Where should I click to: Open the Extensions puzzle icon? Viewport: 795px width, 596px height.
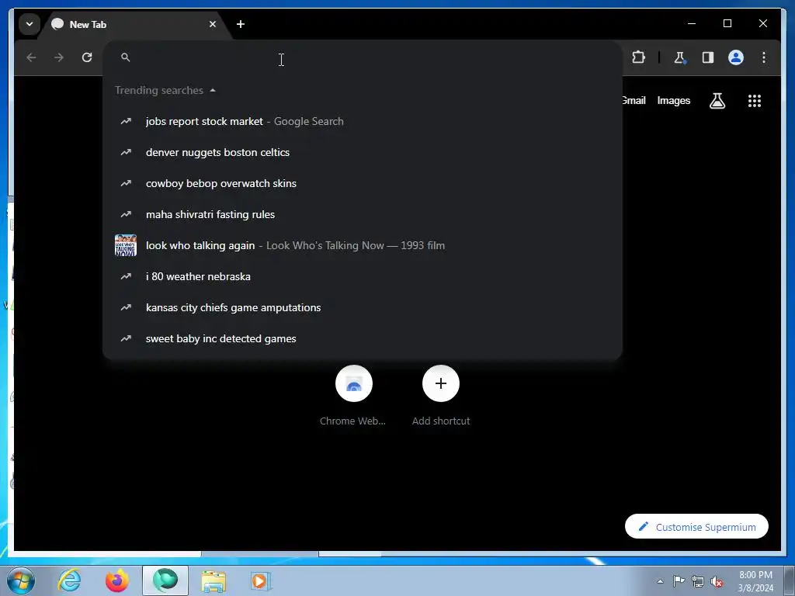point(638,57)
